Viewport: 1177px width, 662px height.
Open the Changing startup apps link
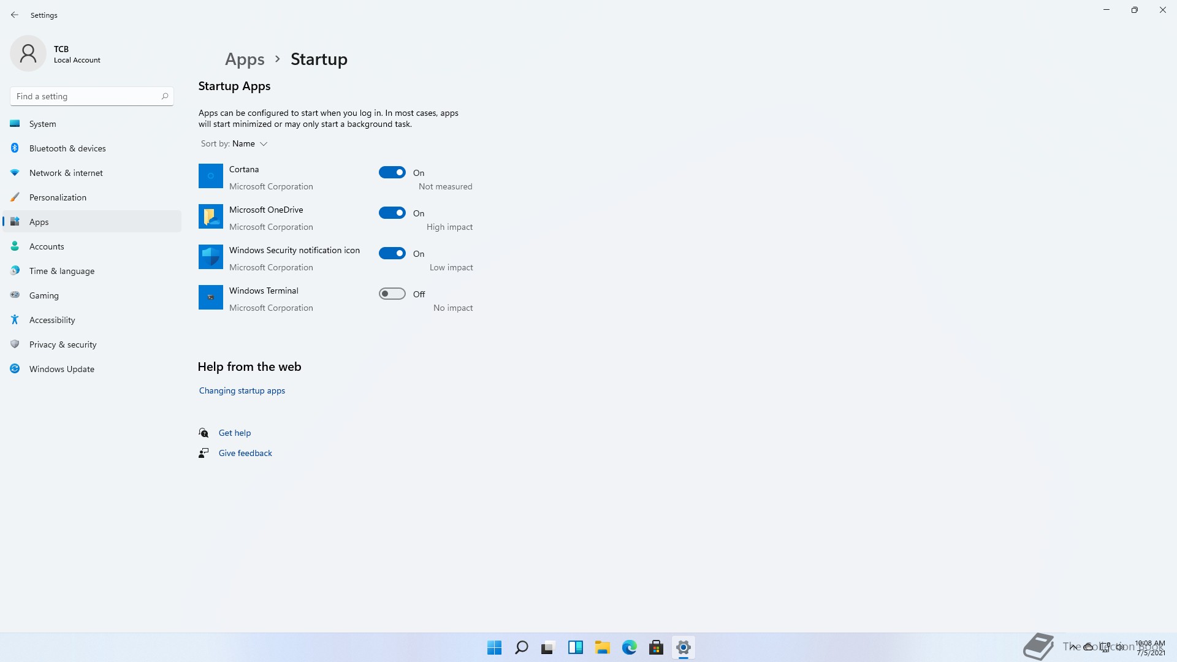[242, 390]
